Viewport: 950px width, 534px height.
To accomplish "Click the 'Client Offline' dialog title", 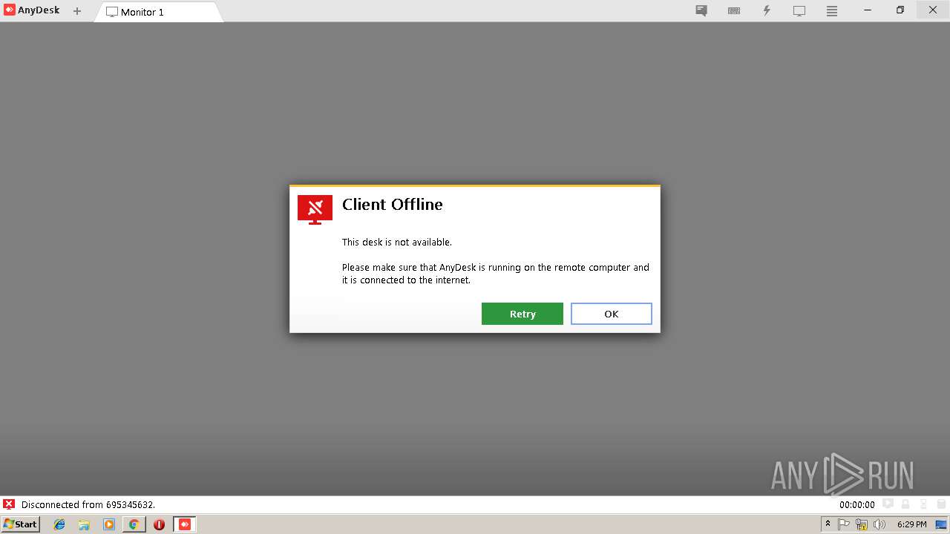I will tap(392, 205).
